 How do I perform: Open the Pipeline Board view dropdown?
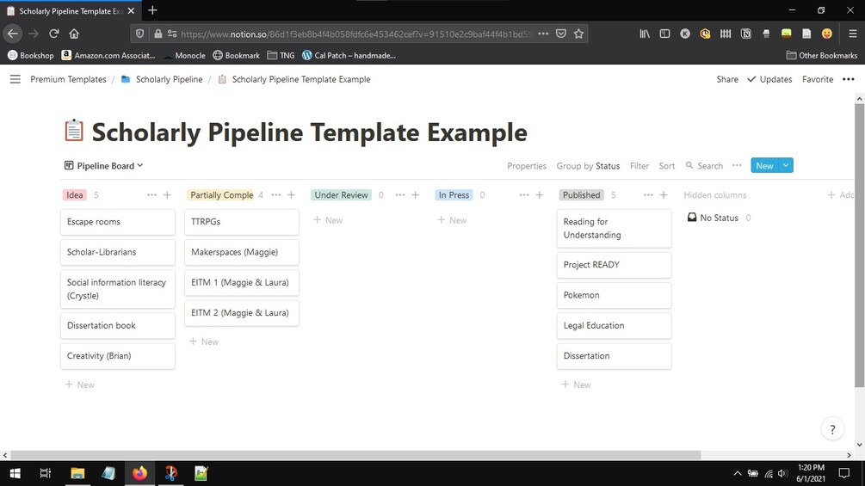click(x=103, y=166)
